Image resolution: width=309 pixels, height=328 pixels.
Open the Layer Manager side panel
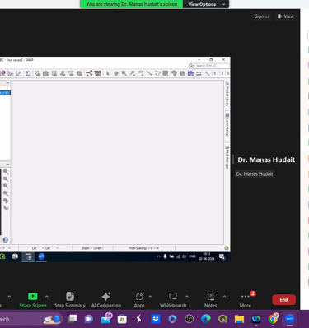227,126
